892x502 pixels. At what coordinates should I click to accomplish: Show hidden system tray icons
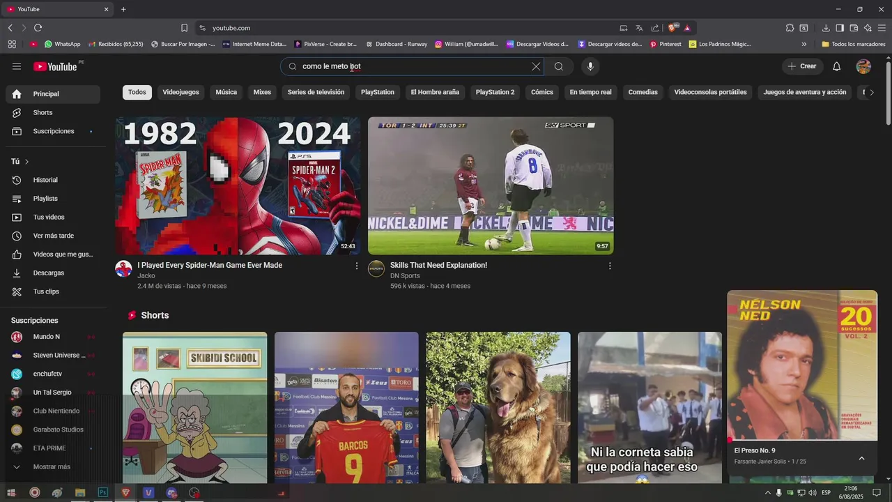point(768,492)
